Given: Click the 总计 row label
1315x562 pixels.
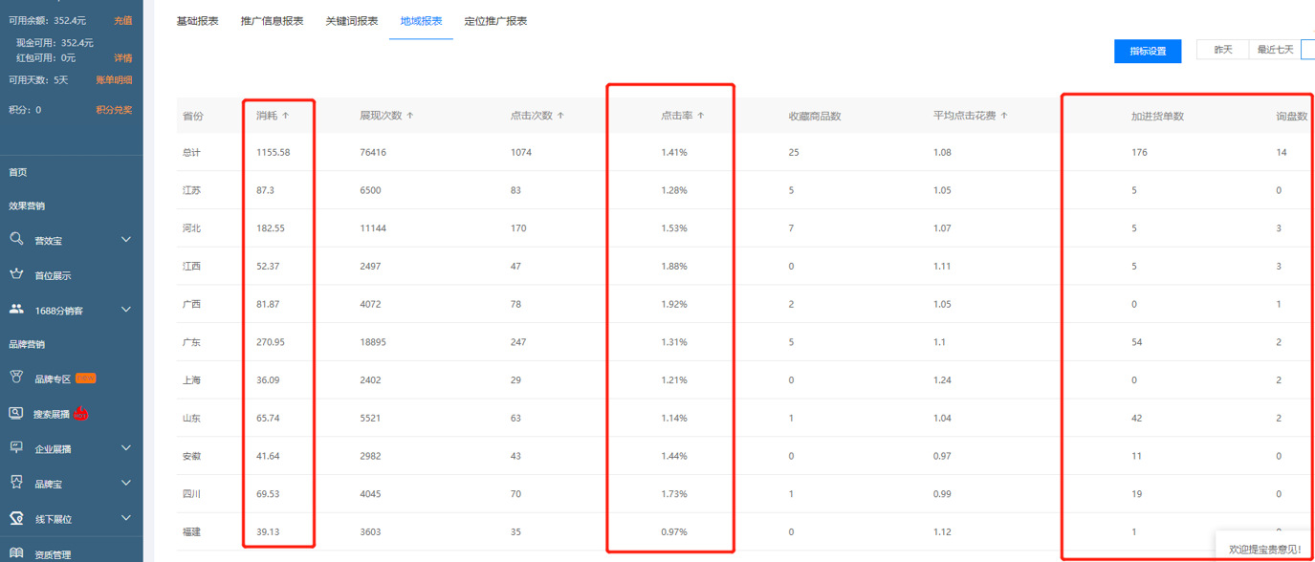Looking at the screenshot, I should click(x=191, y=152).
